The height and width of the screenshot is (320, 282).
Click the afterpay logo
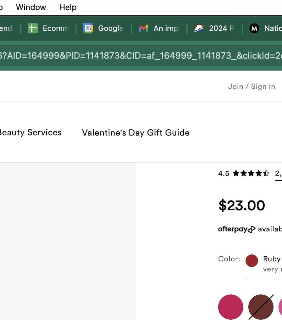[237, 229]
